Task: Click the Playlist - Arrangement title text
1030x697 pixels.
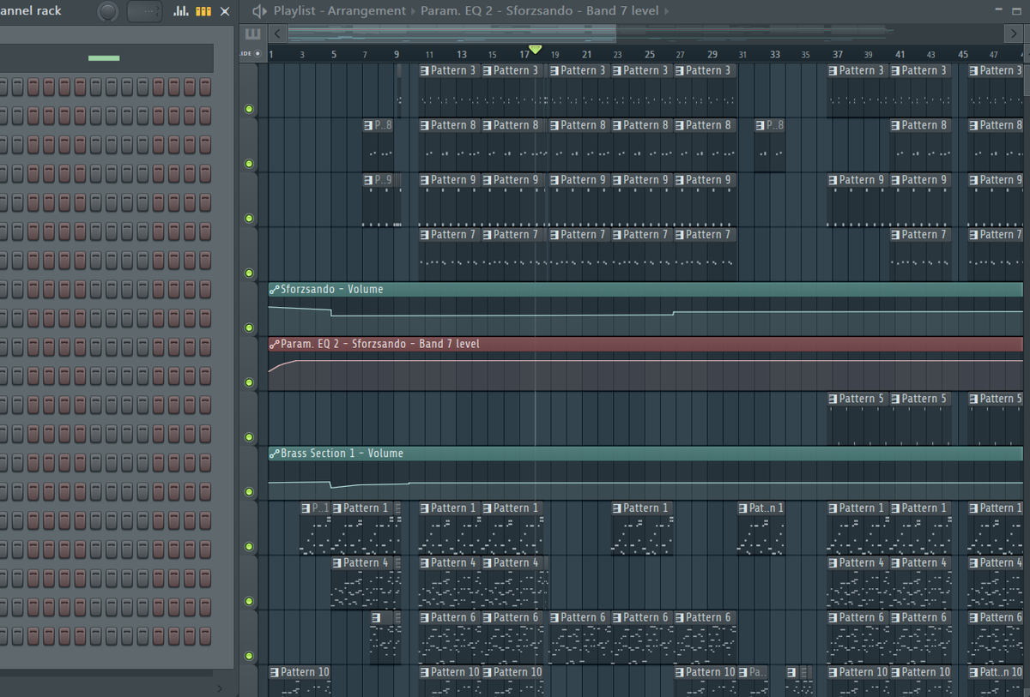Action: (x=339, y=11)
